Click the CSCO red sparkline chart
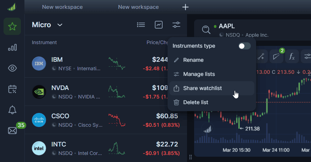The image size is (311, 162). (117, 120)
